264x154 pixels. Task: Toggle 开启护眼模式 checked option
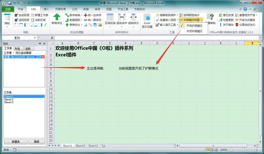[193, 26]
